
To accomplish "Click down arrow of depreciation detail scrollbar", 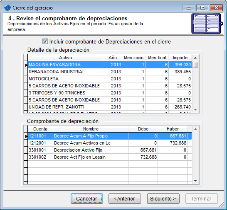I will pyautogui.click(x=195, y=110).
